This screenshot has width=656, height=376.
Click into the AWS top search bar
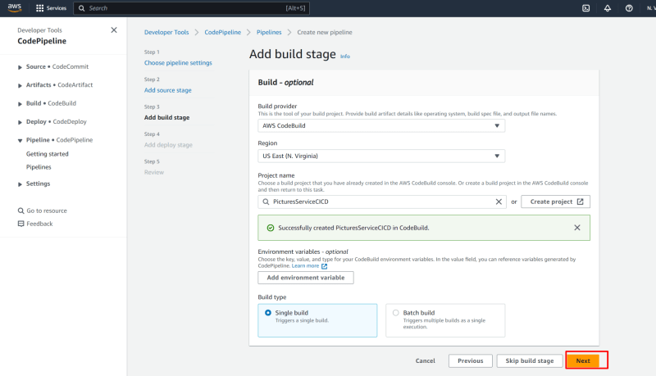click(x=191, y=8)
